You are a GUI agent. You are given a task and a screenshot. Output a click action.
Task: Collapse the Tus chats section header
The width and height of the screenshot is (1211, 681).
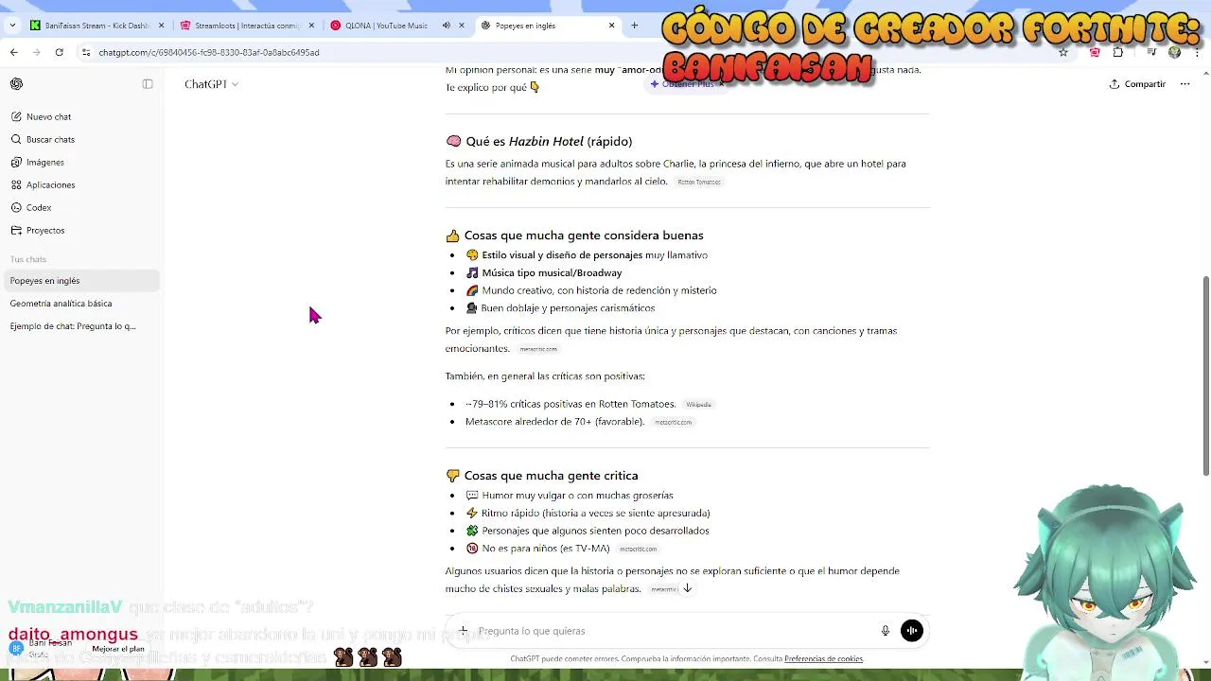coord(28,259)
